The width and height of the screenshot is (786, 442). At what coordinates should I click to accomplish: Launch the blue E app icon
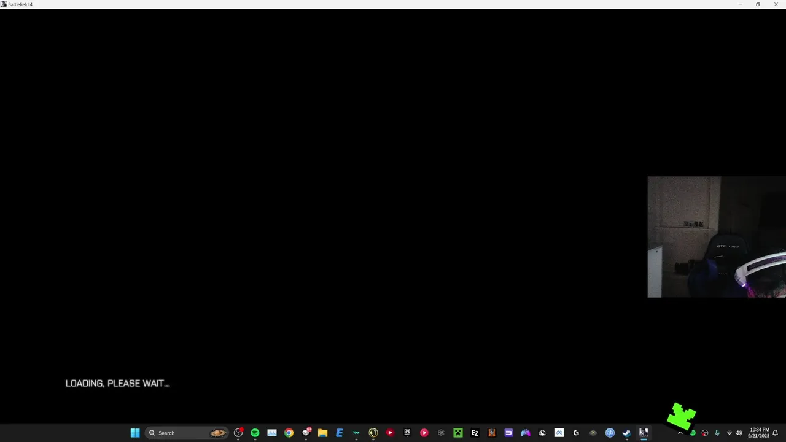340,433
